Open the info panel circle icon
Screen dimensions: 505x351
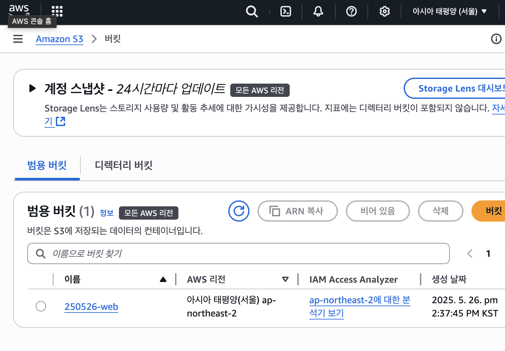[496, 39]
